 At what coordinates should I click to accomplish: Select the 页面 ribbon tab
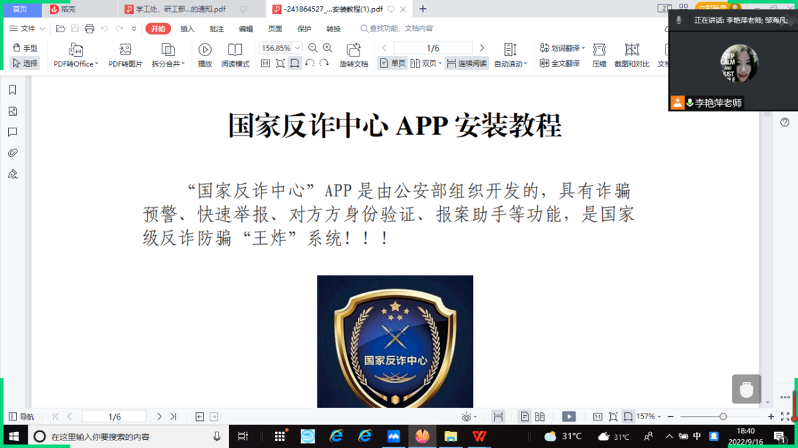tap(275, 29)
